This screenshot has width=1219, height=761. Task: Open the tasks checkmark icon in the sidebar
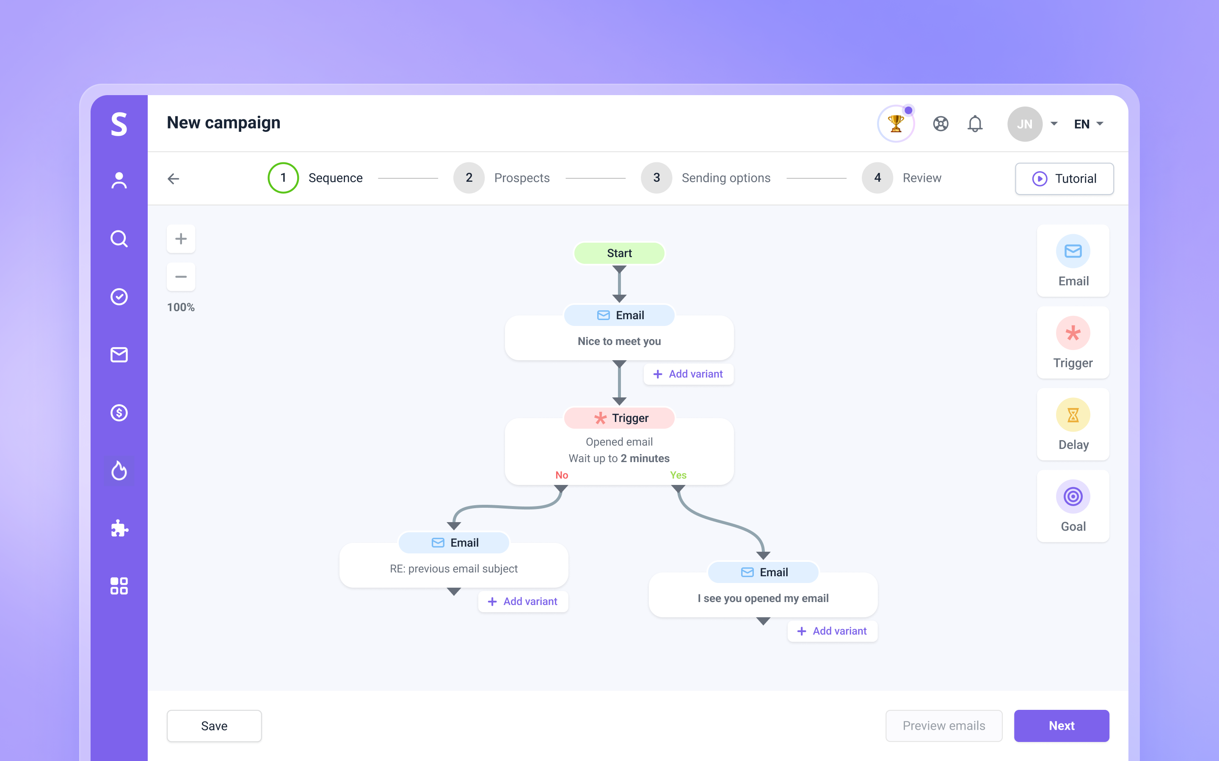pos(119,296)
